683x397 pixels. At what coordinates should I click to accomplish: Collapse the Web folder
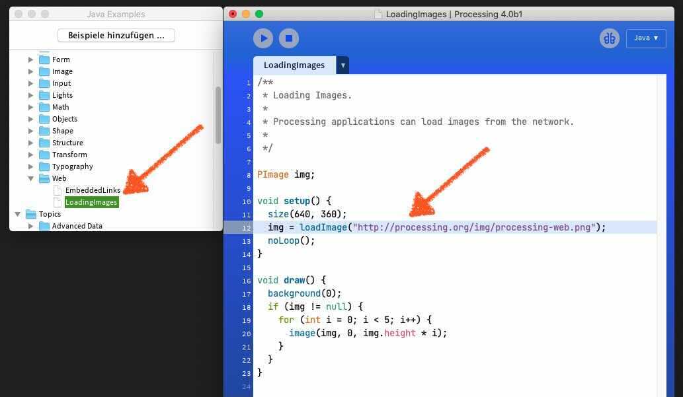click(30, 178)
